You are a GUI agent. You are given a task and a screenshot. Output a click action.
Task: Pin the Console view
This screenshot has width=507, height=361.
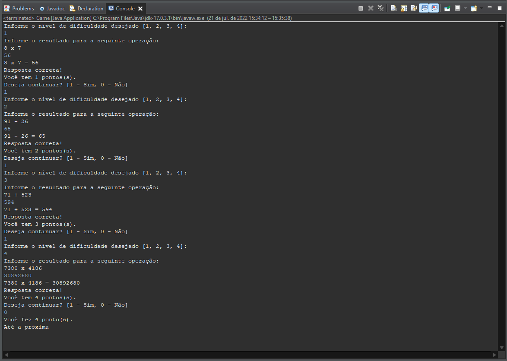447,8
